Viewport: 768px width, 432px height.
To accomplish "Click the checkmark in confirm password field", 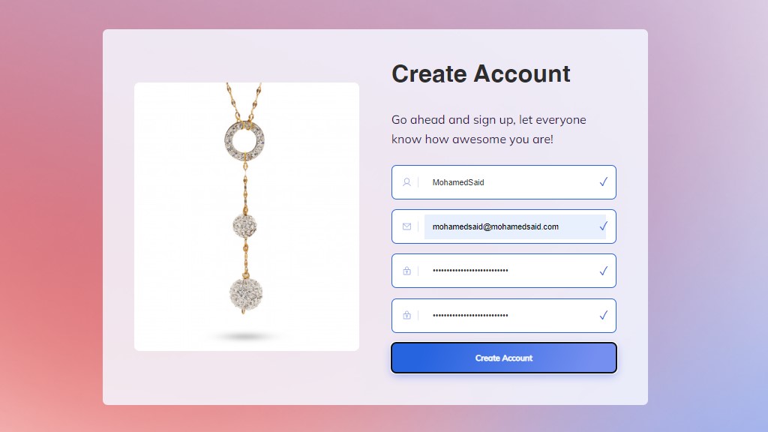I will point(604,315).
